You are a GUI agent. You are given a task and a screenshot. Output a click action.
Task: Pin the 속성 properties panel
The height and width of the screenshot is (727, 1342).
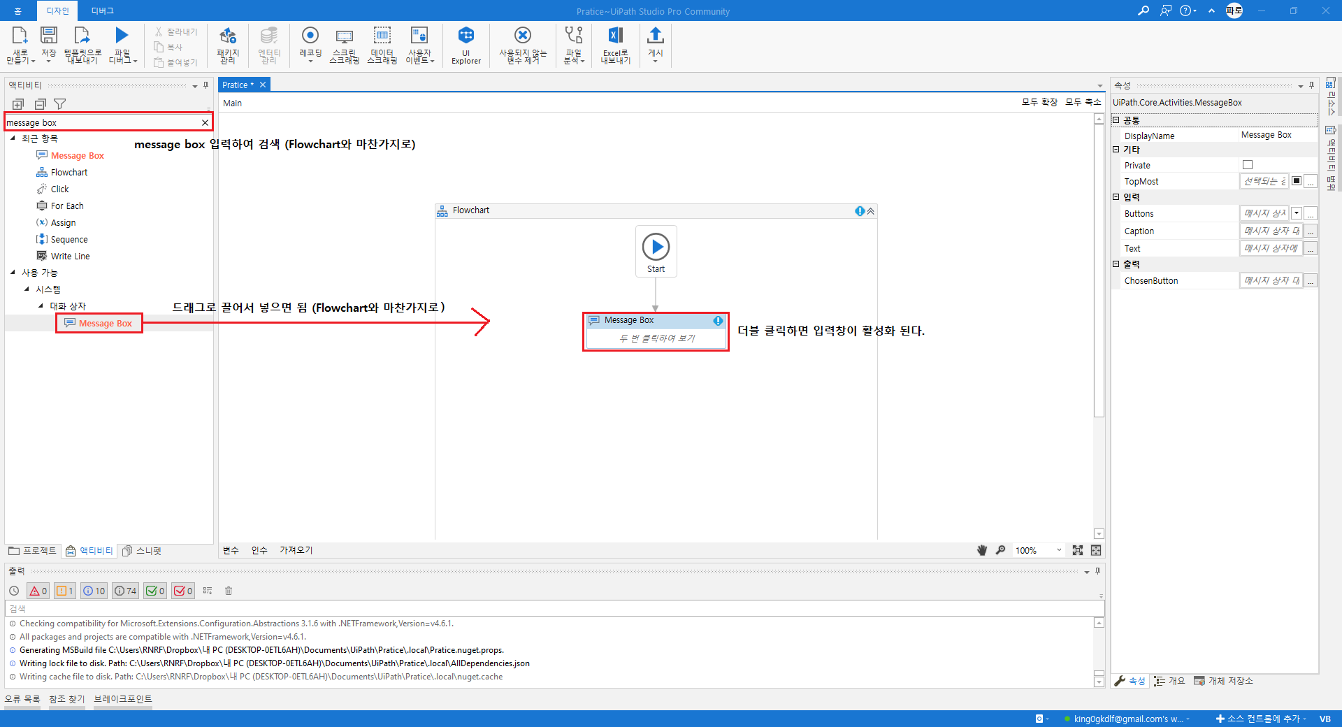[x=1311, y=85]
